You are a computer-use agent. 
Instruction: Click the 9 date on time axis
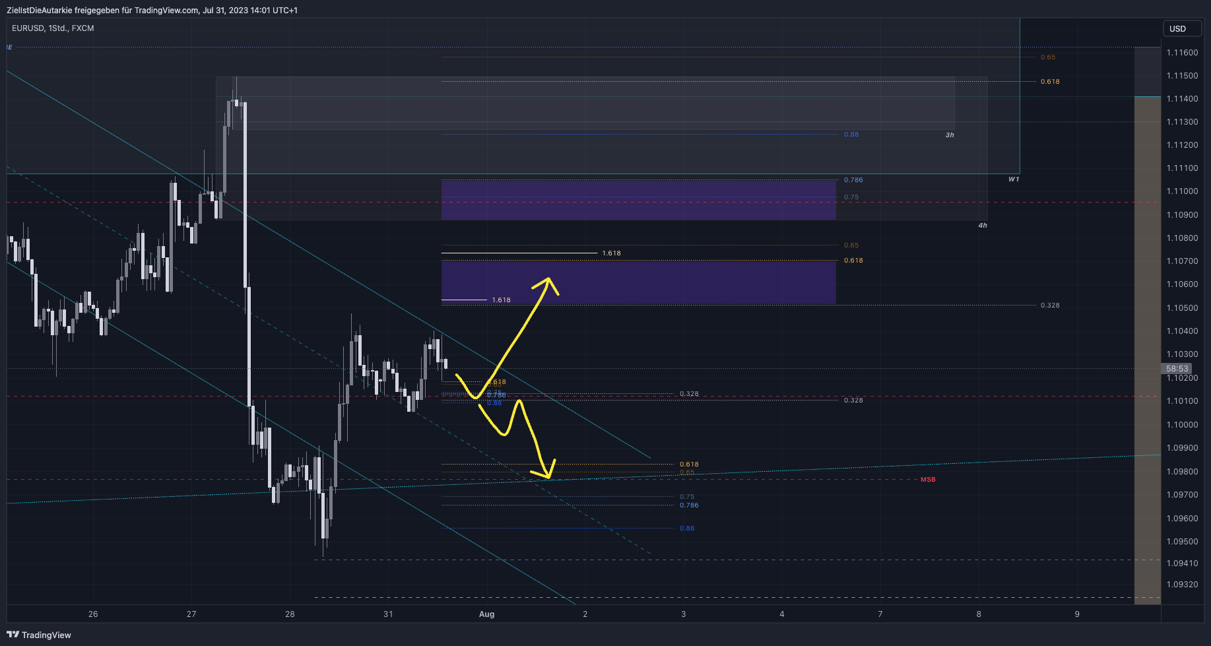(x=1077, y=614)
